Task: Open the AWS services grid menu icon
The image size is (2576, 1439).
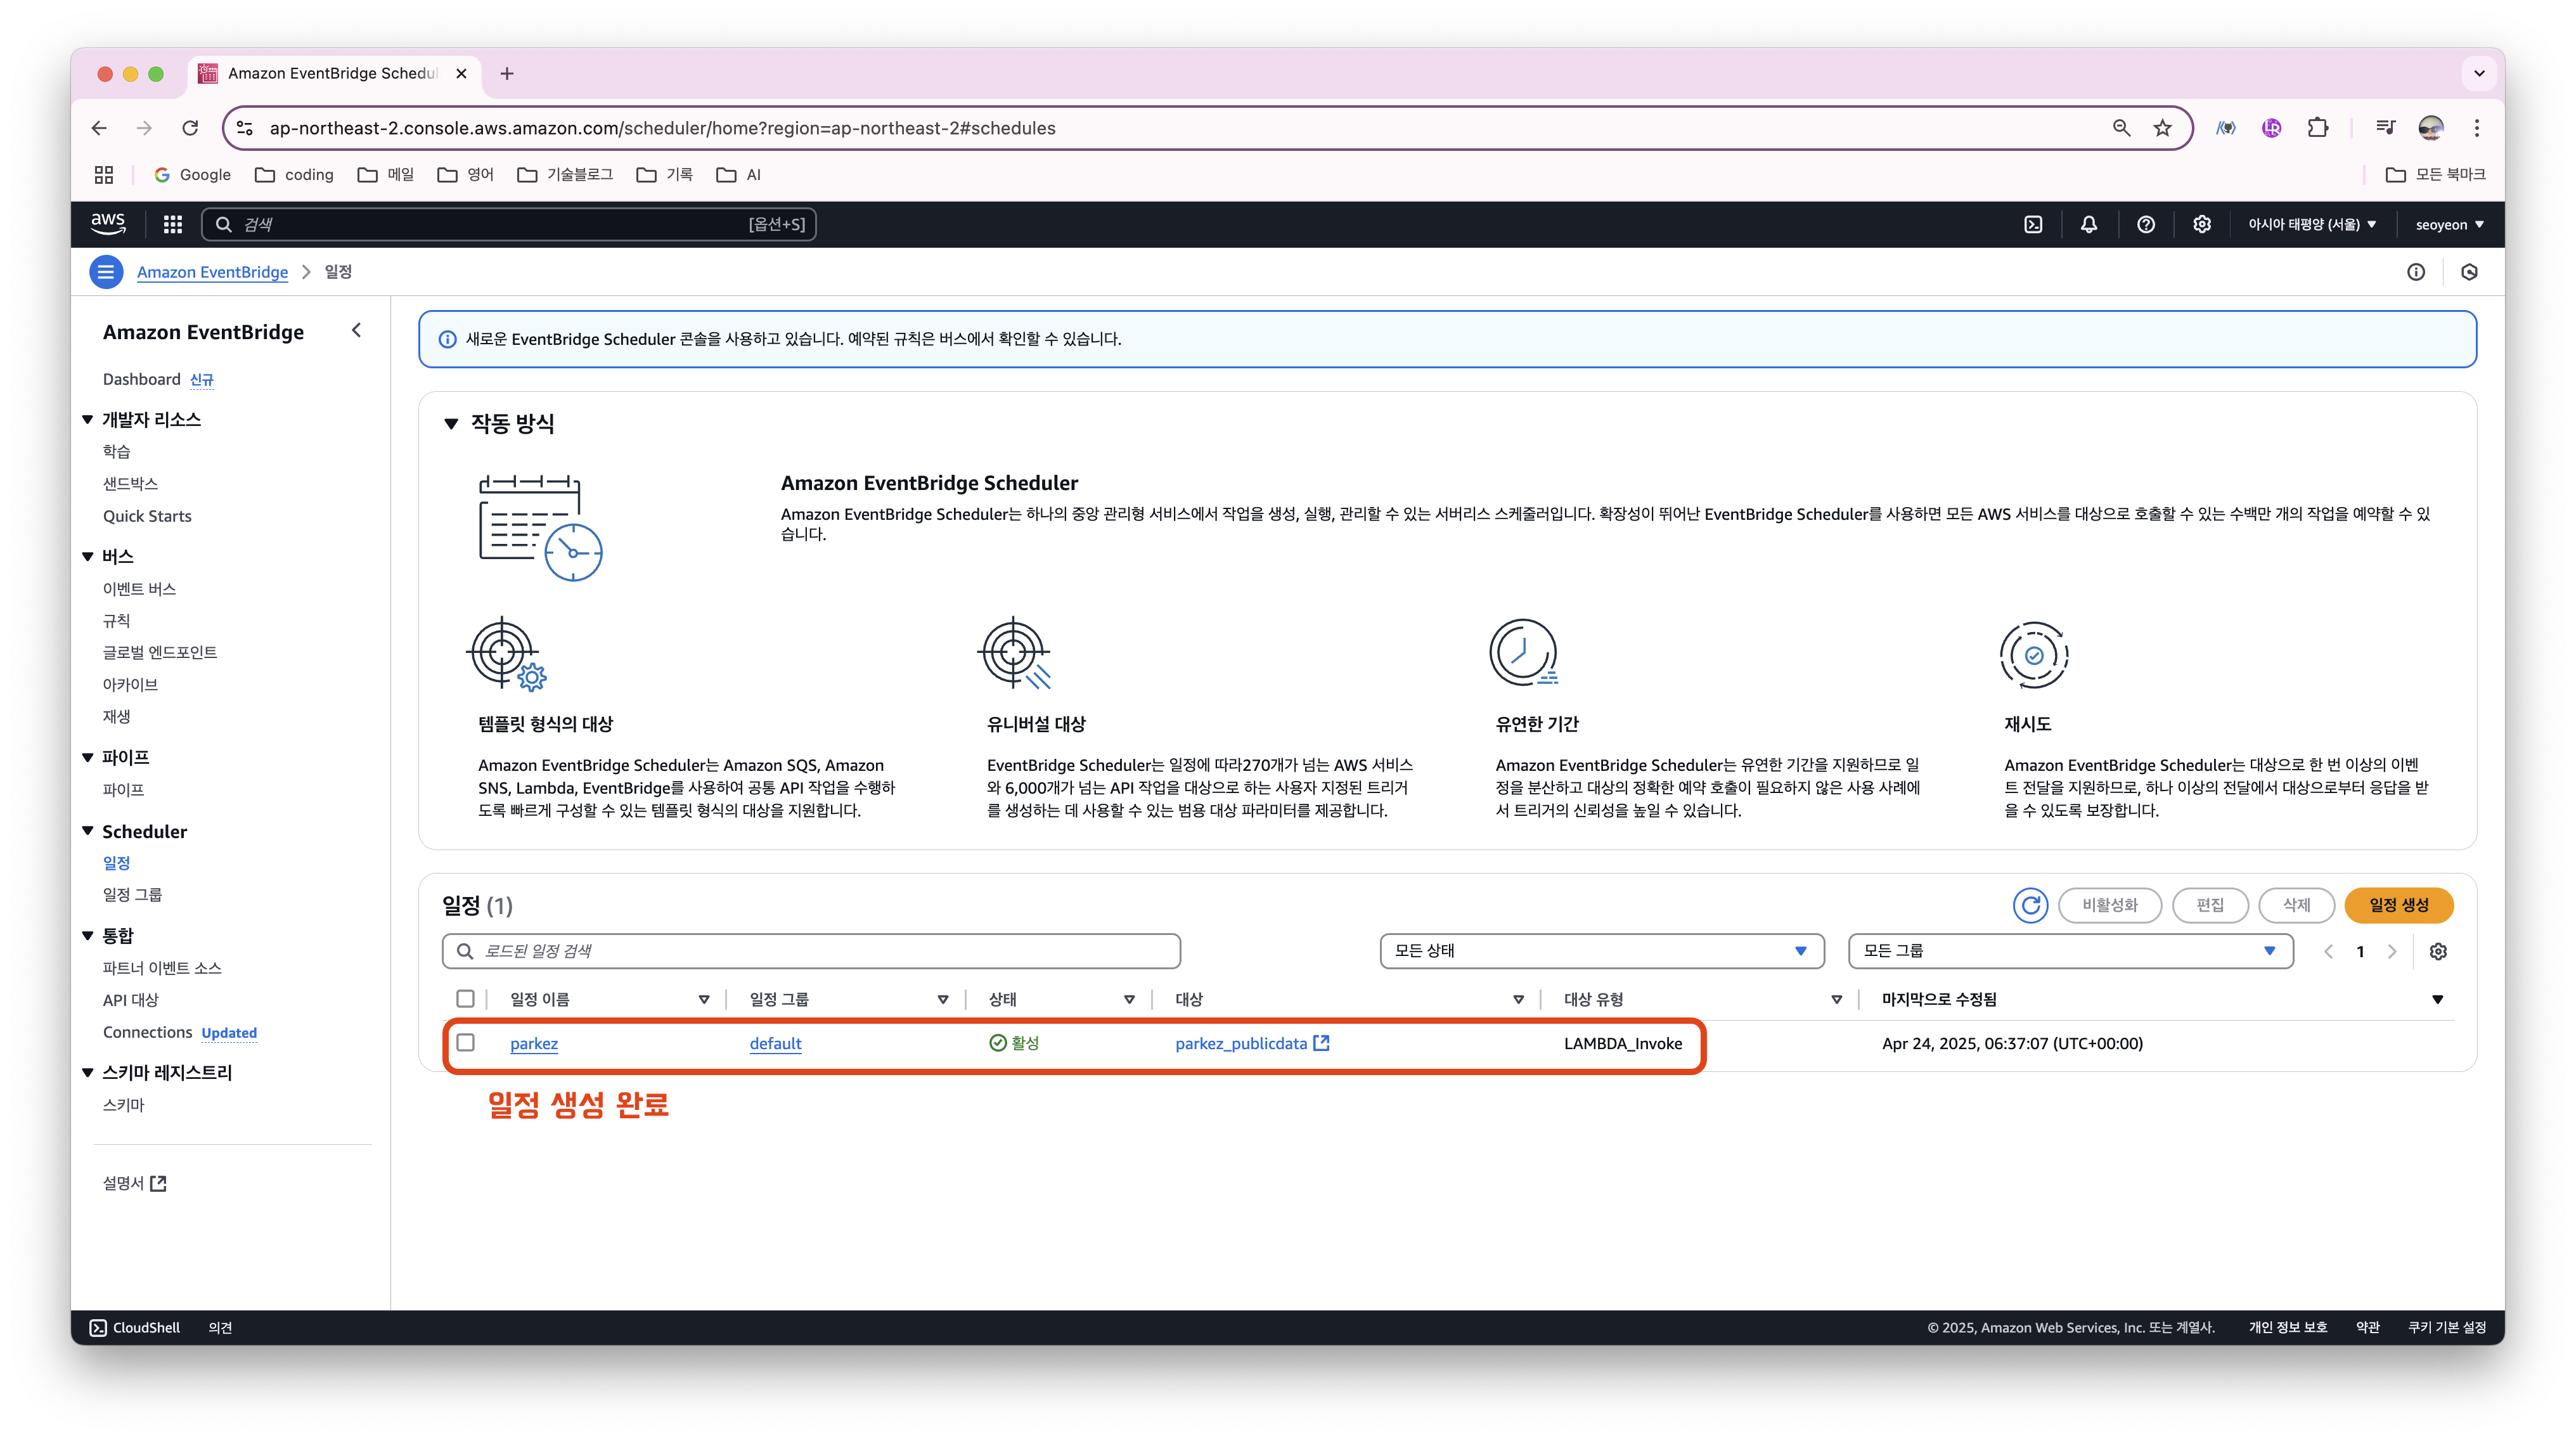Action: 173,224
